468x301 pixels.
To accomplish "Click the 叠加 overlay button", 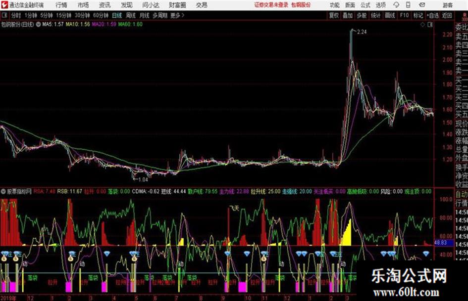I will tap(348, 15).
